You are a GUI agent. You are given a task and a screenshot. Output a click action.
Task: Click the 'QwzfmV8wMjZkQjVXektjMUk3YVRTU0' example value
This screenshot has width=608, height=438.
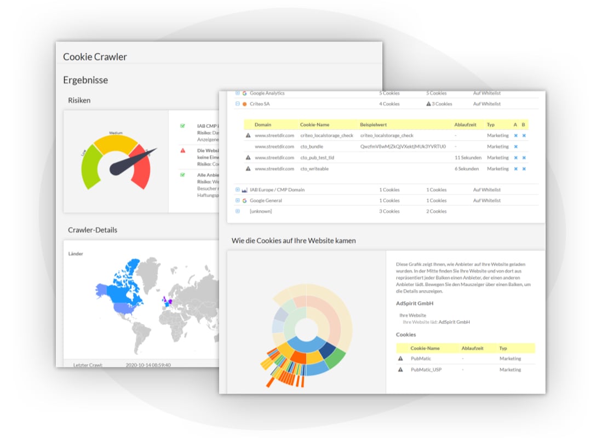tap(403, 147)
